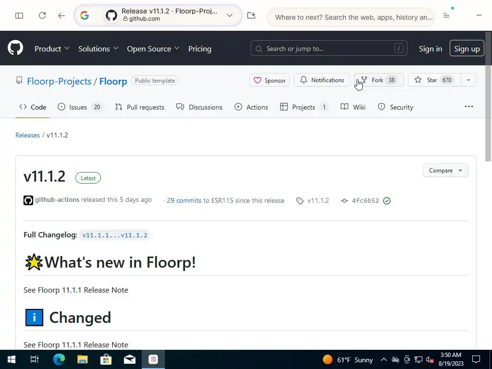Image resolution: width=492 pixels, height=369 pixels.
Task: Click the v11.1.2 tag icon
Action: coord(300,201)
